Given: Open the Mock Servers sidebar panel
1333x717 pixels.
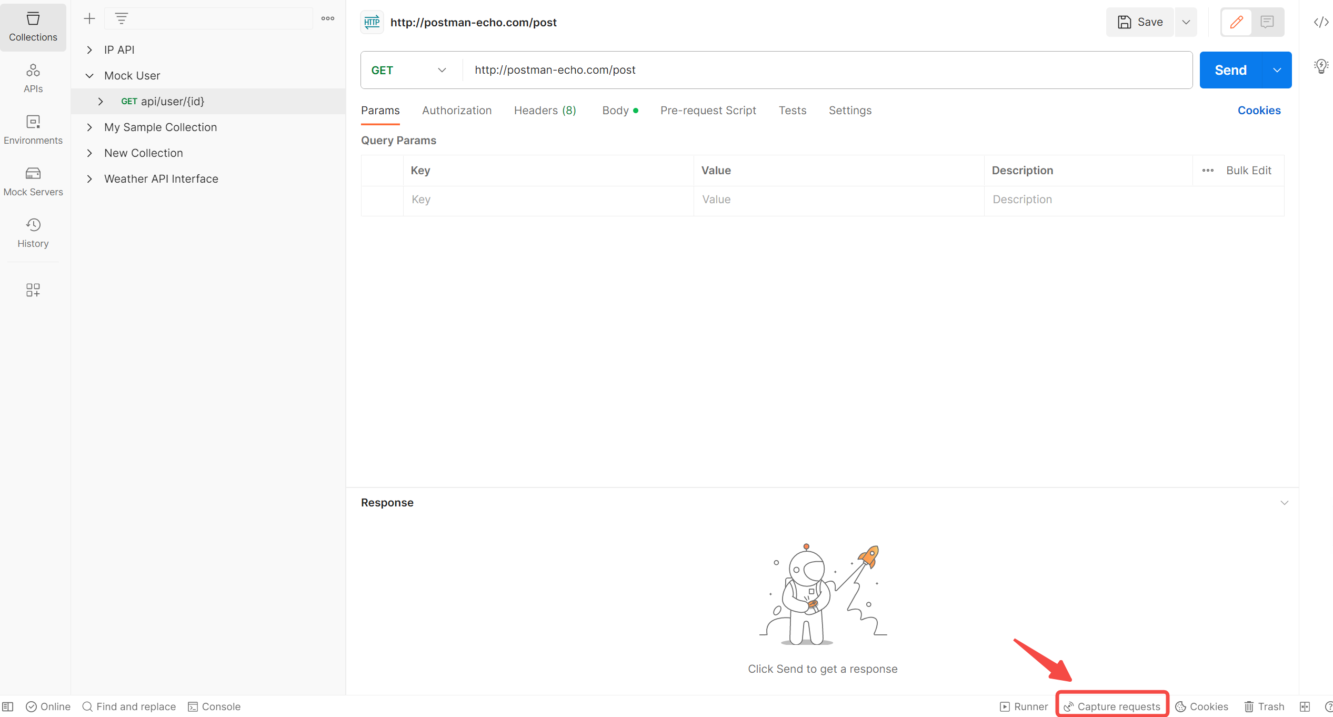Looking at the screenshot, I should pos(33,182).
